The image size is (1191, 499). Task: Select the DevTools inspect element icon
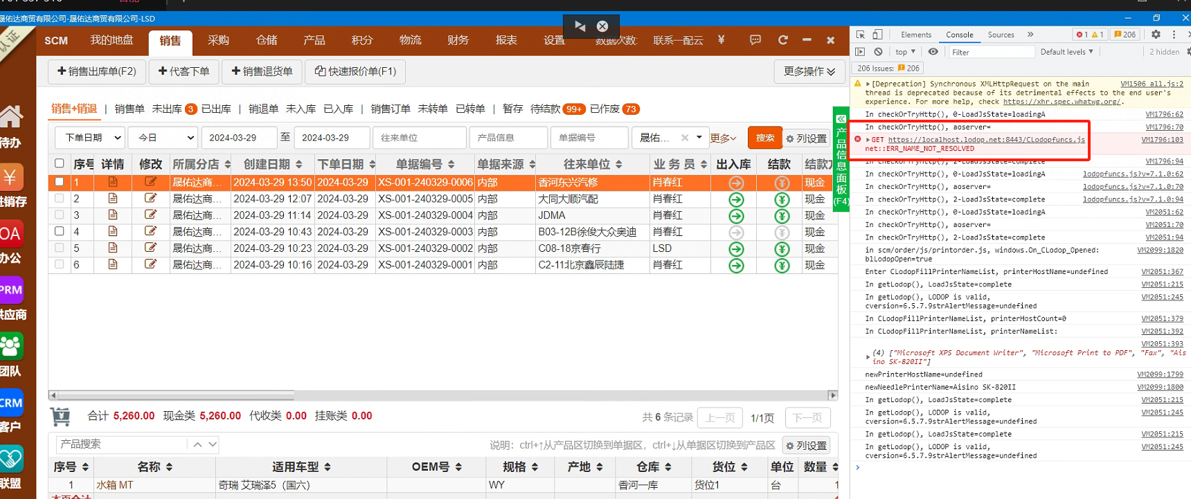tap(861, 34)
